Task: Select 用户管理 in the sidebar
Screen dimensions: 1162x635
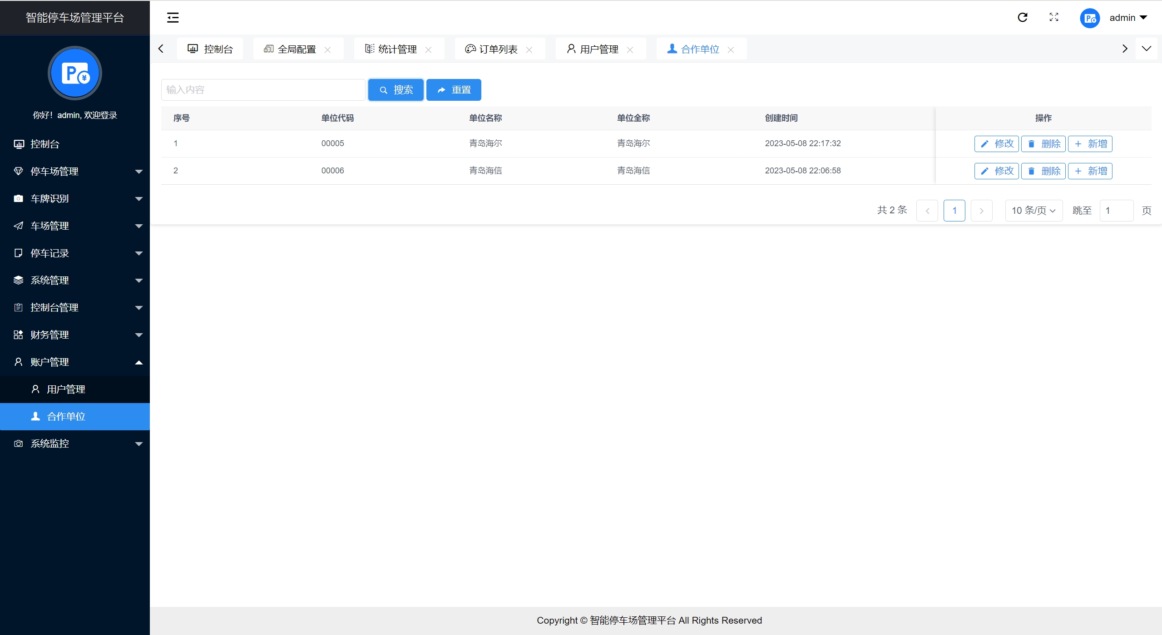Action: coord(66,389)
